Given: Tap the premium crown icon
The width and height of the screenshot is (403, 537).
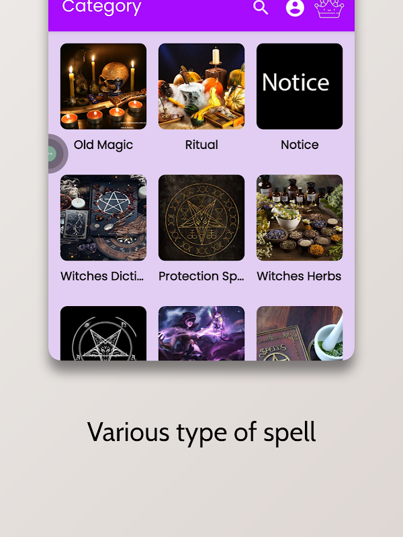Looking at the screenshot, I should point(329,9).
